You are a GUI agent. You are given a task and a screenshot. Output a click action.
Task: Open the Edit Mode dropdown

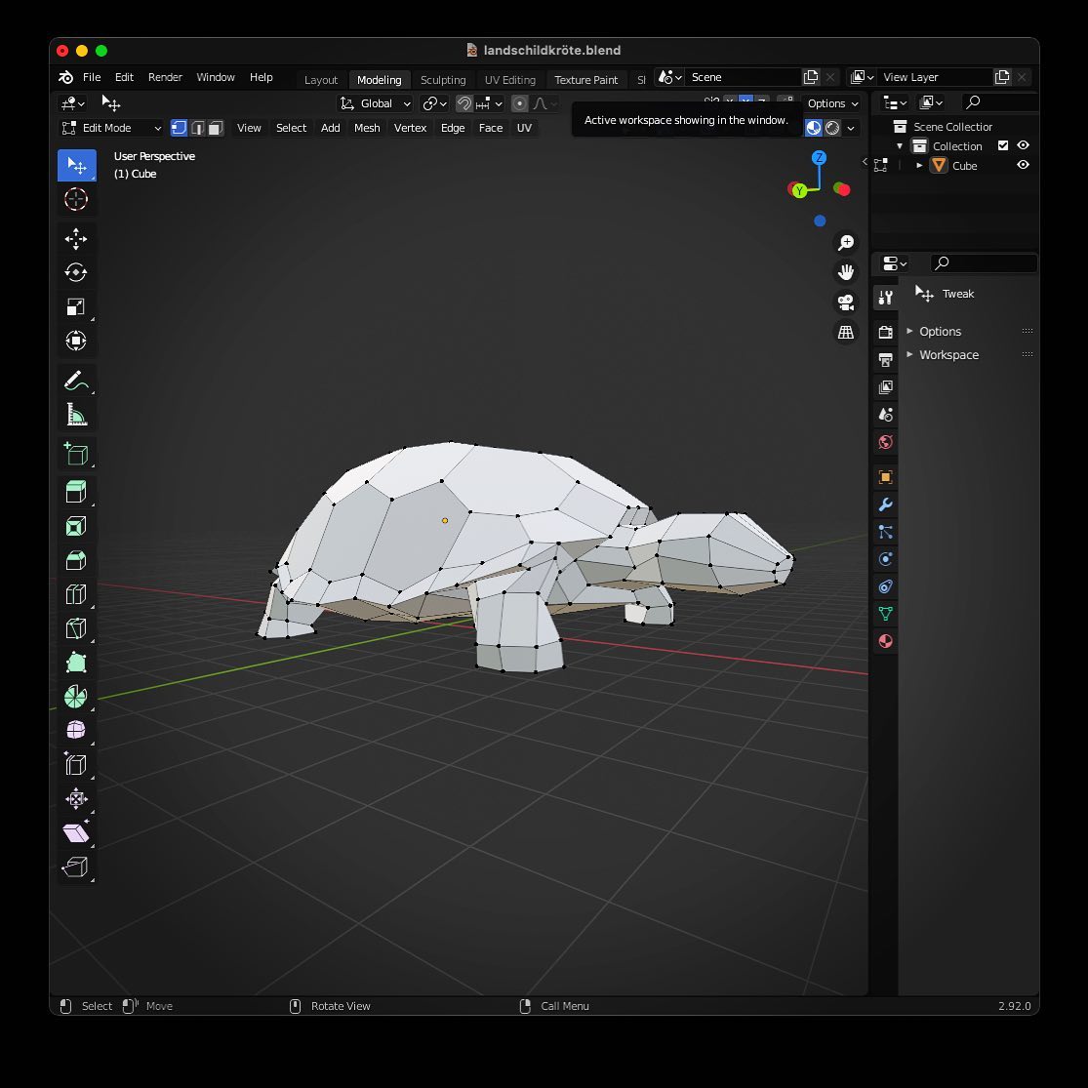(x=111, y=128)
